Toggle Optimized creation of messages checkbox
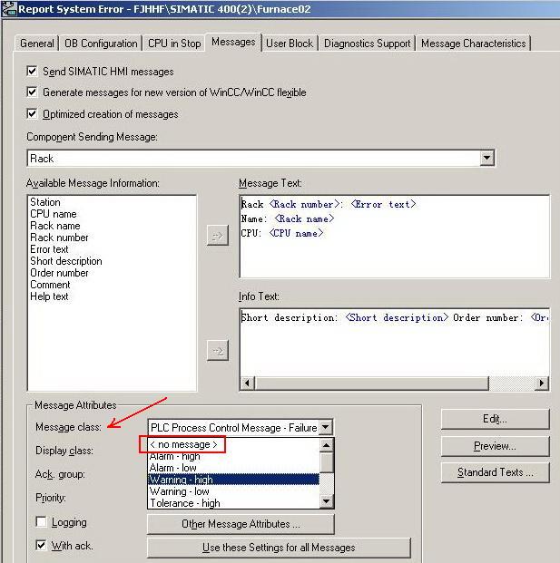This screenshot has height=563, width=560. coord(32,114)
